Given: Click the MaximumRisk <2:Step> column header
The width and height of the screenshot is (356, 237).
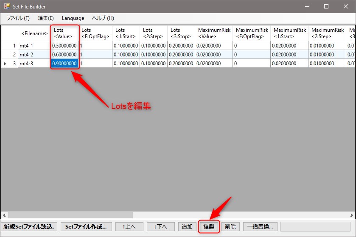Looking at the screenshot, I should [327, 33].
